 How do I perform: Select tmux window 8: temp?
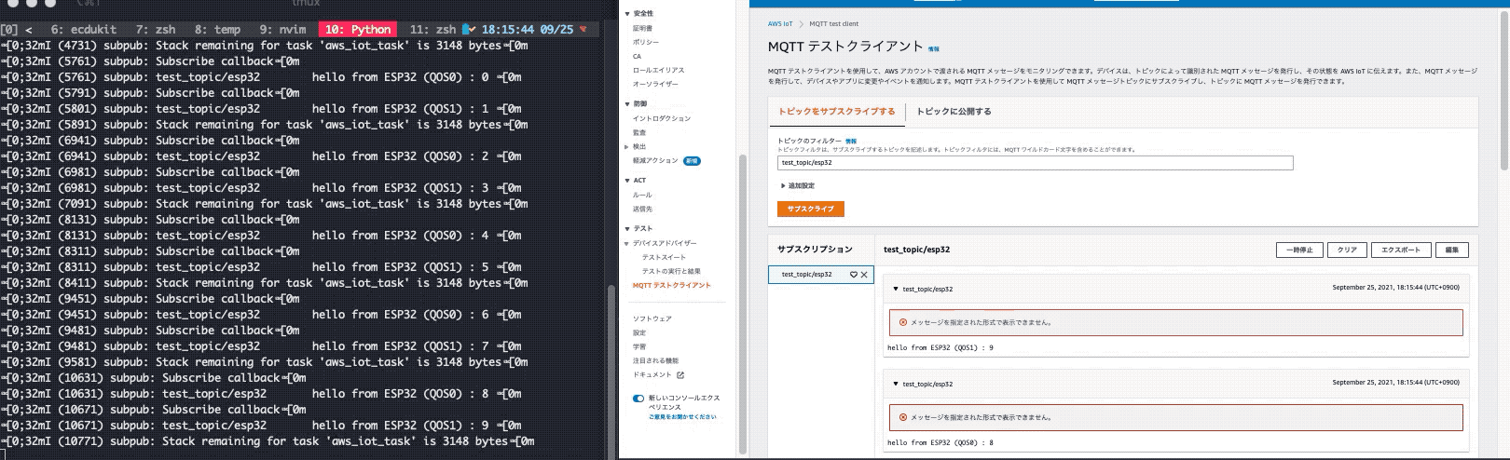pos(217,30)
